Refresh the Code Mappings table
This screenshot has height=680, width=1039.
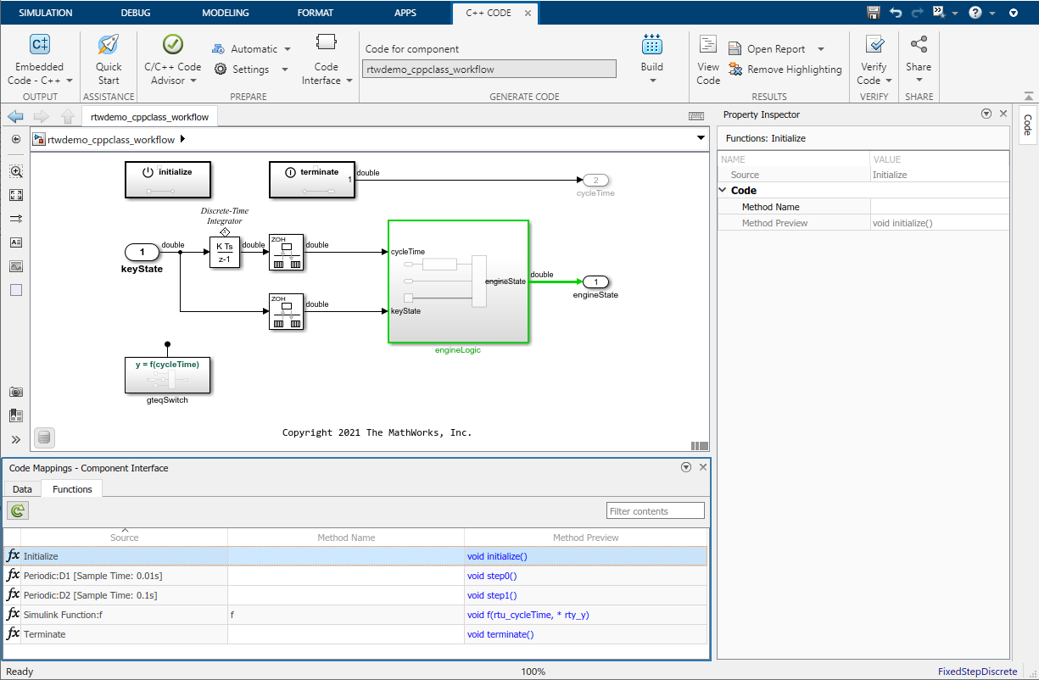point(17,510)
